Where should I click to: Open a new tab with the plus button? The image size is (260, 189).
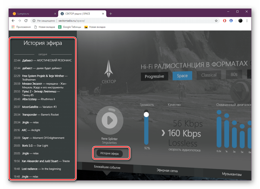coord(111,14)
